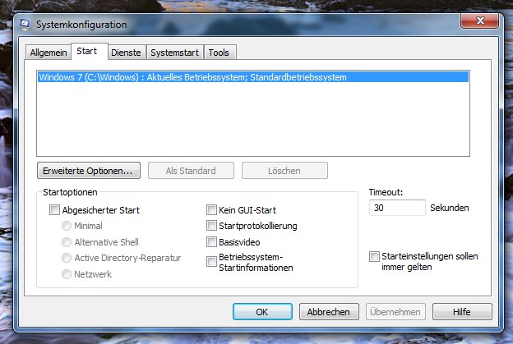Click the Timeout seconds input field
The height and width of the screenshot is (344, 513).
pos(397,208)
